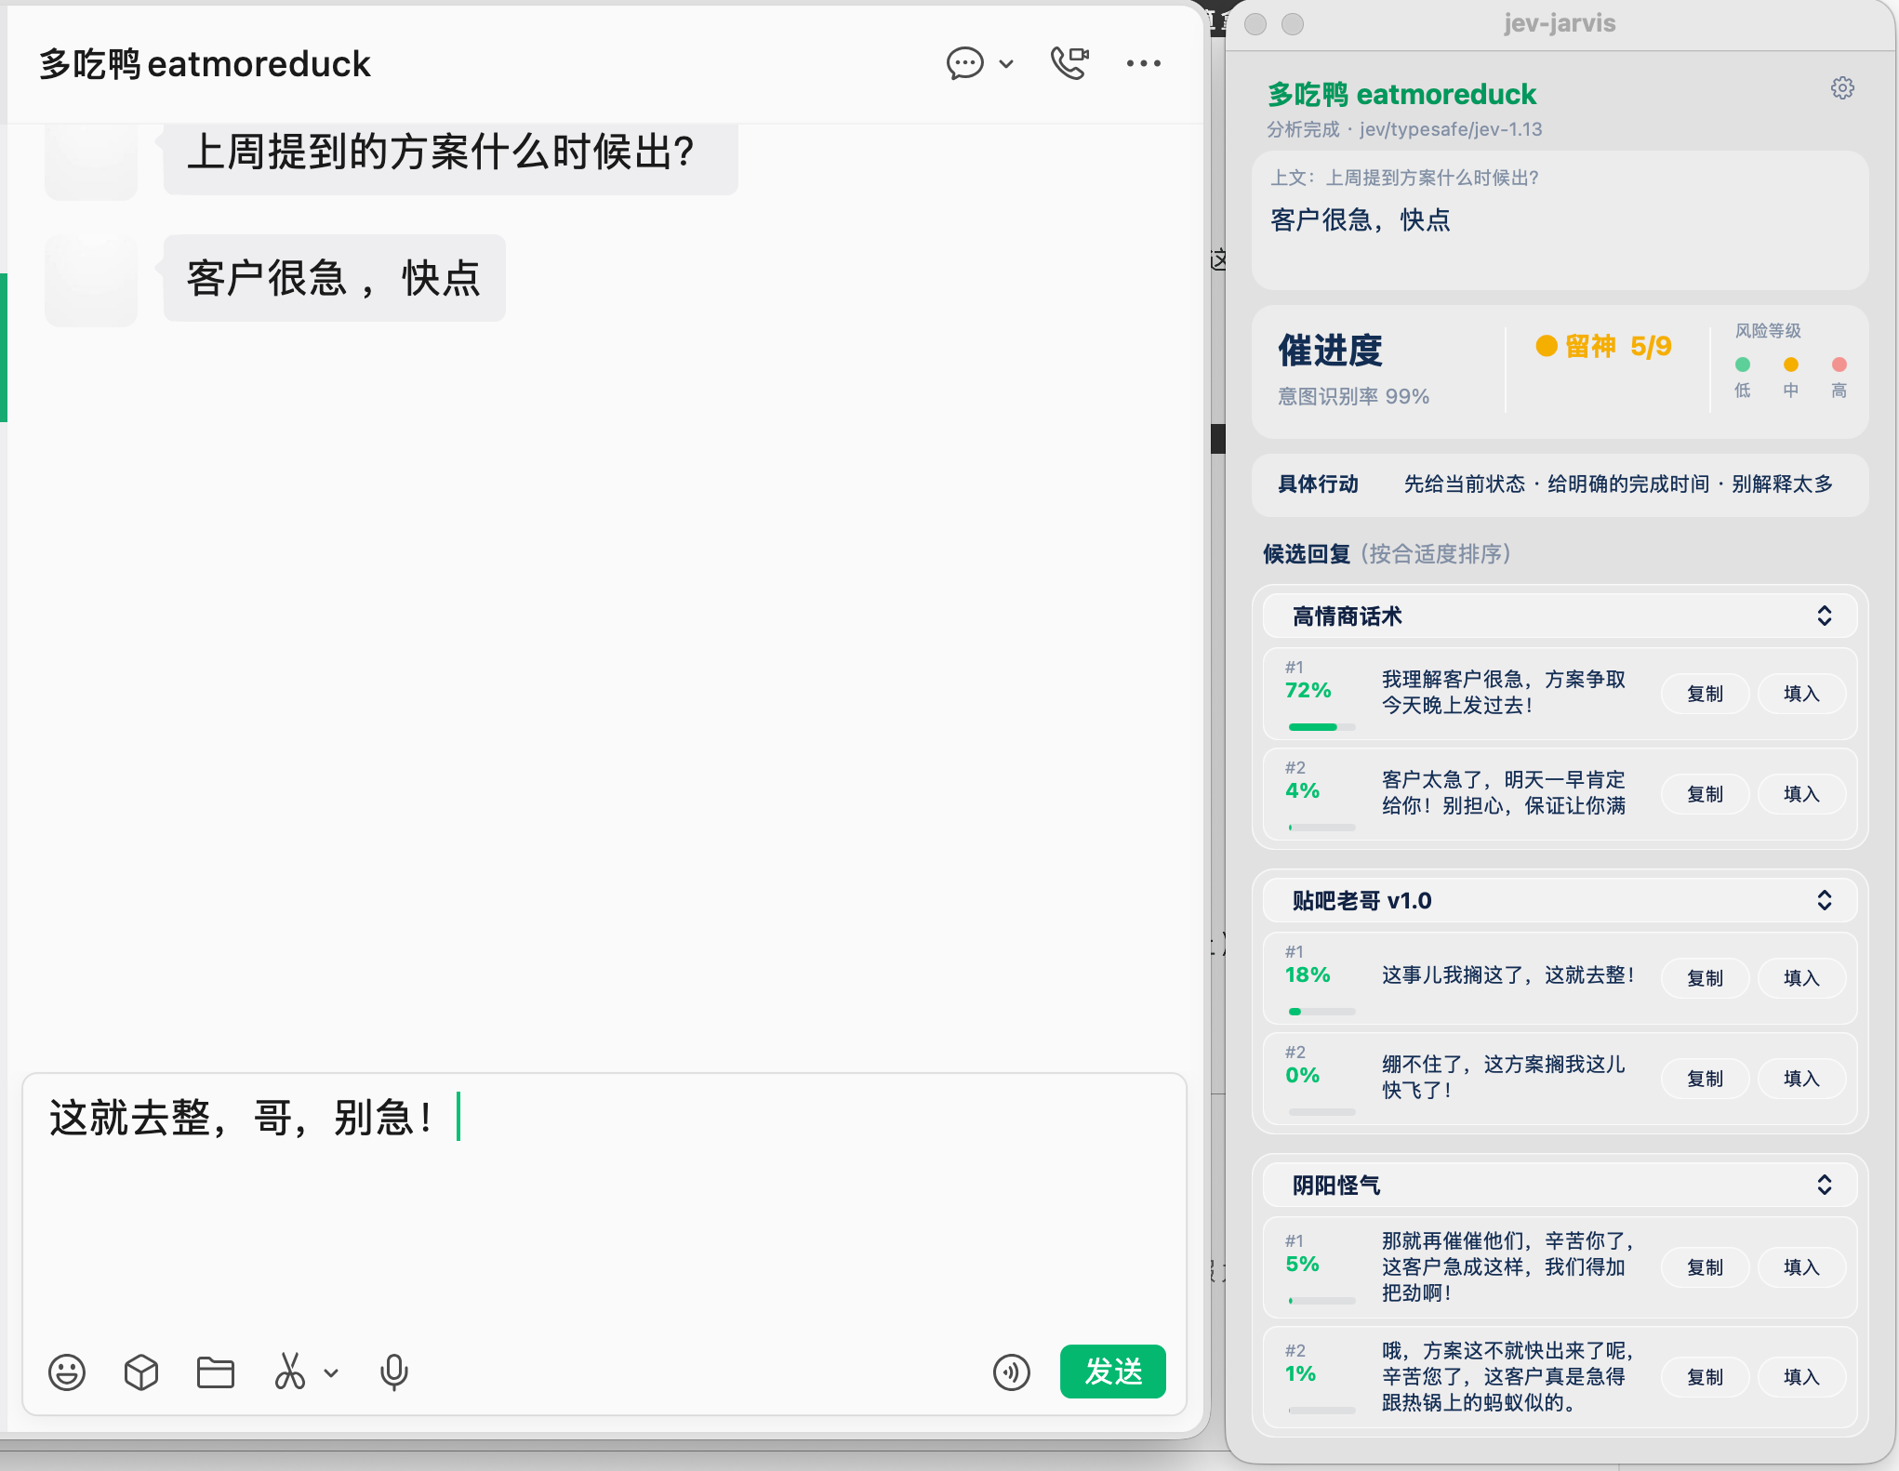The height and width of the screenshot is (1471, 1899).
Task: Fill in the 72% reply with 填入
Action: 1801,694
